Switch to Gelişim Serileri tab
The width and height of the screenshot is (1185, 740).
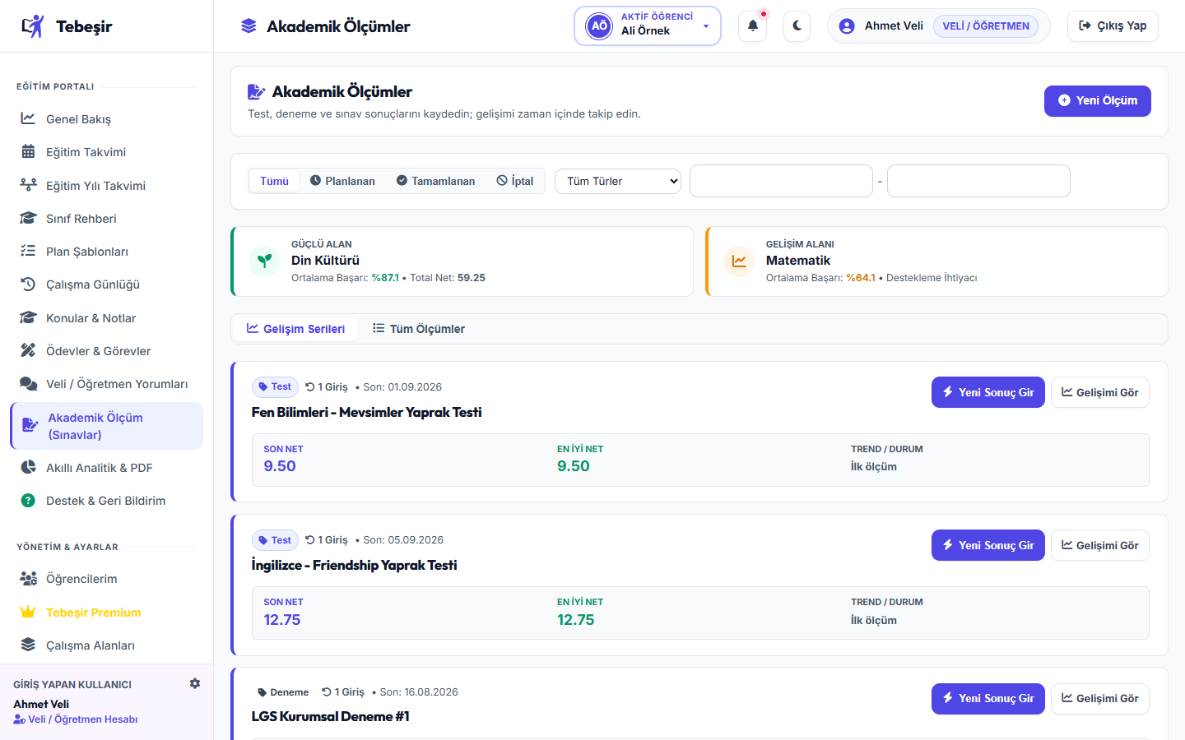click(295, 328)
